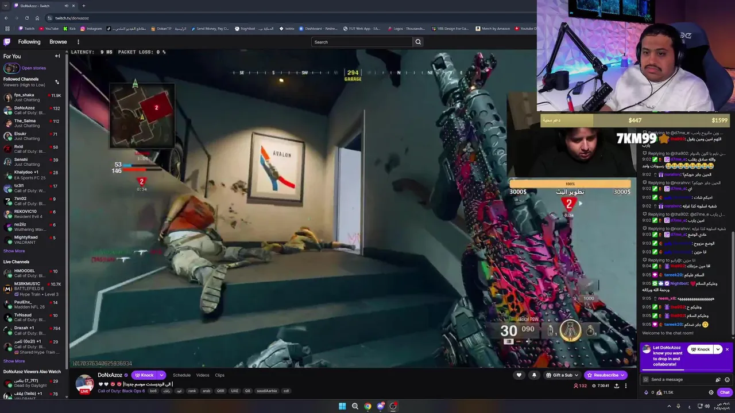Image resolution: width=735 pixels, height=413 pixels.
Task: View channel points balance 11.5K
Action: pos(665,392)
